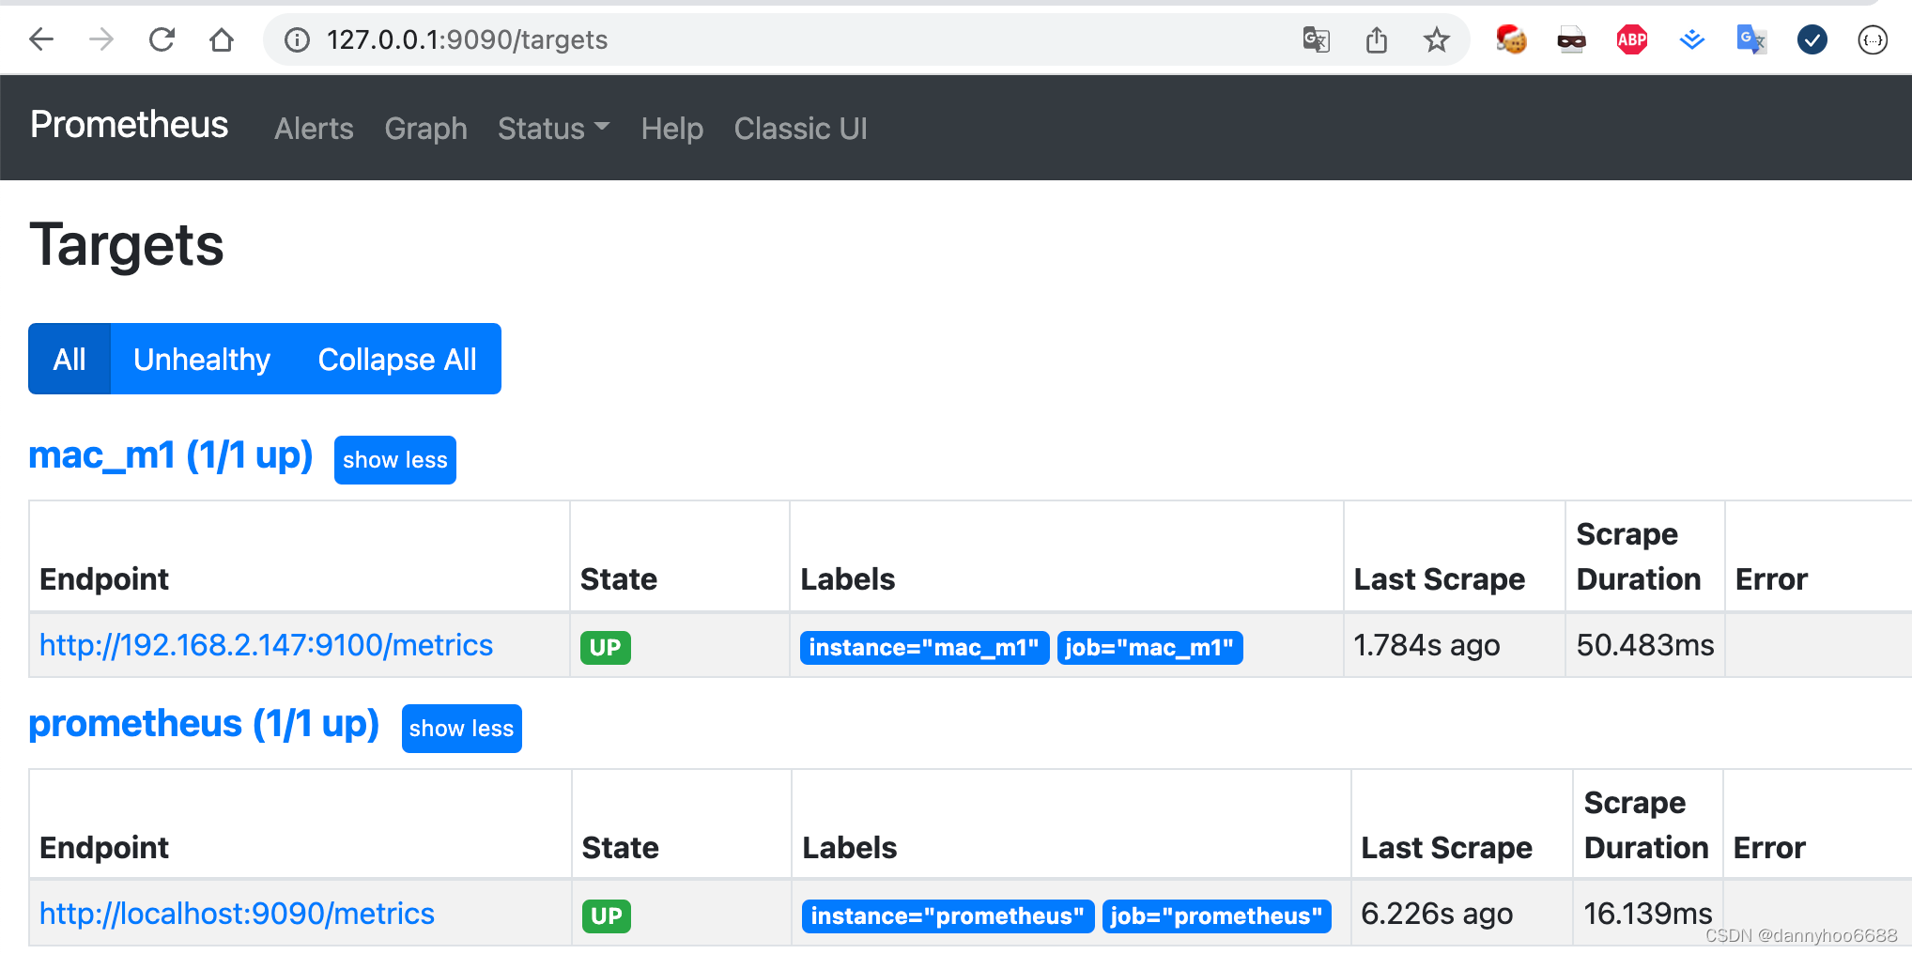Click the Prometheus brand logo text

[x=129, y=125]
